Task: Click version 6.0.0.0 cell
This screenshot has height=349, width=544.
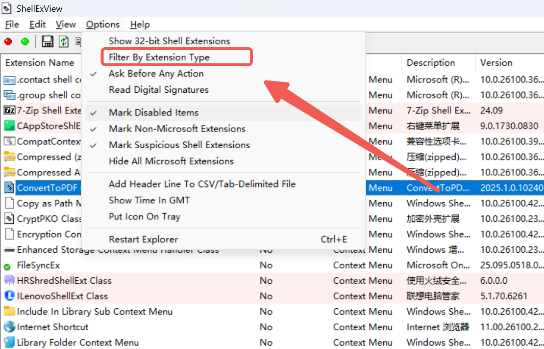Action: pos(494,280)
